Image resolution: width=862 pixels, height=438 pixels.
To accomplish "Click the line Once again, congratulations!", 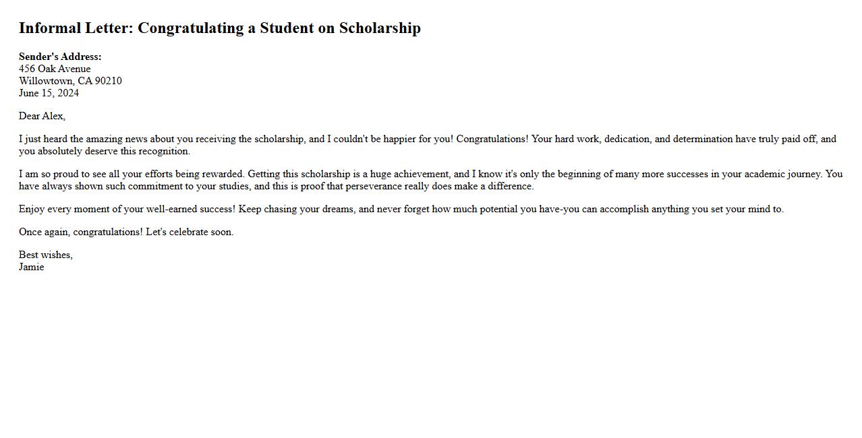I will (81, 232).
